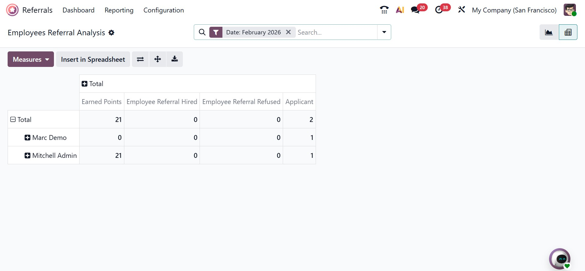The height and width of the screenshot is (271, 585).
Task: Remove the Date: February 2026 filter
Action: pos(288,32)
